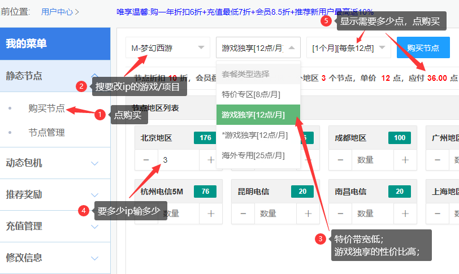
Task: Click the minus button for 广州地区
Action: [x=438, y=160]
